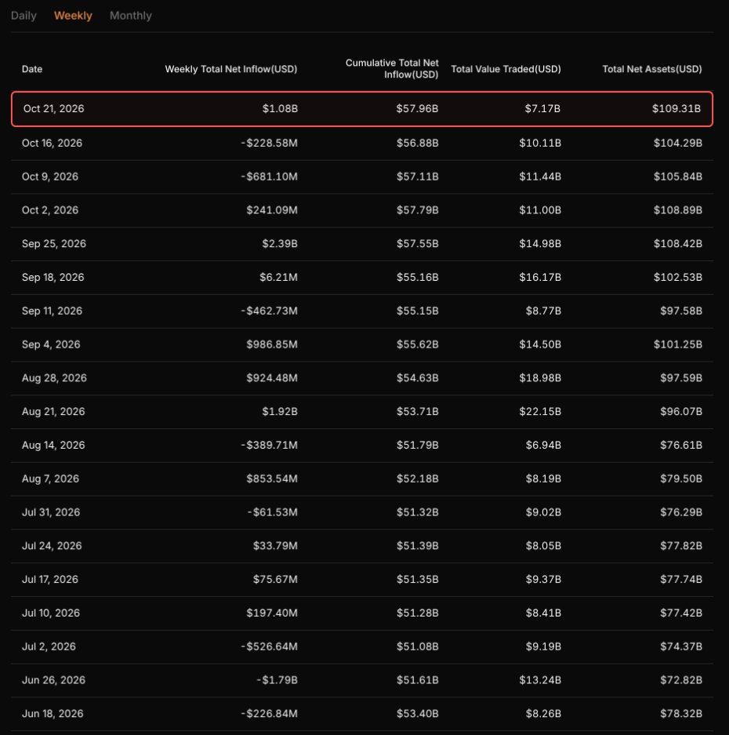Click the -$526.64M inflow value

point(269,647)
